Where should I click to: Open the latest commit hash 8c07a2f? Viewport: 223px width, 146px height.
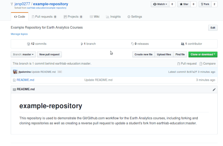click(192, 72)
